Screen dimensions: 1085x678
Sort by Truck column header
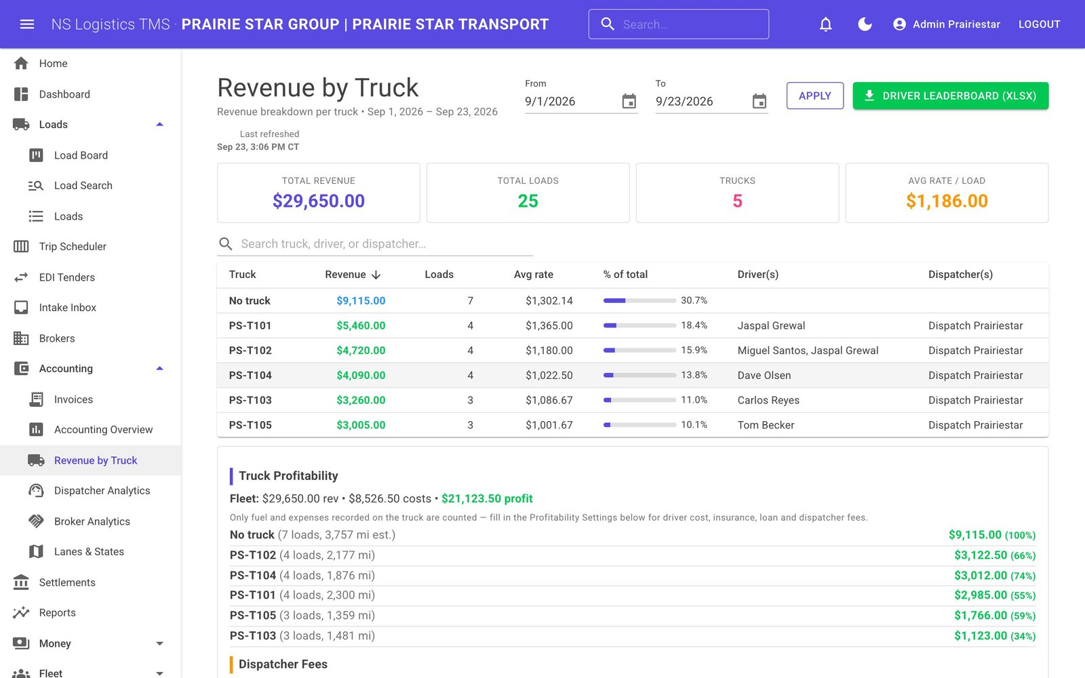242,275
